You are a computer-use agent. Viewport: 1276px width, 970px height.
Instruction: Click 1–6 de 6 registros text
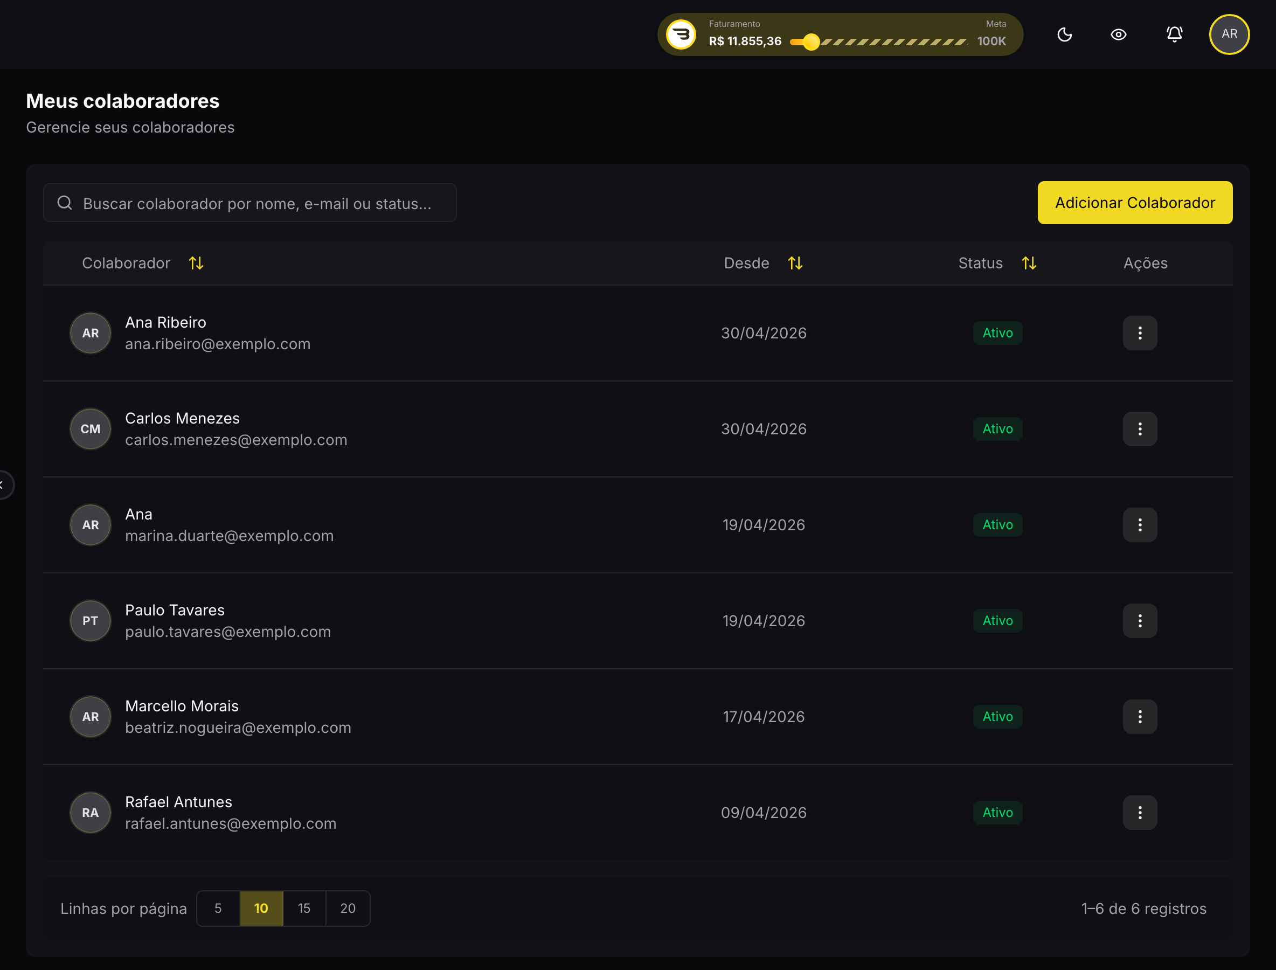(x=1144, y=909)
